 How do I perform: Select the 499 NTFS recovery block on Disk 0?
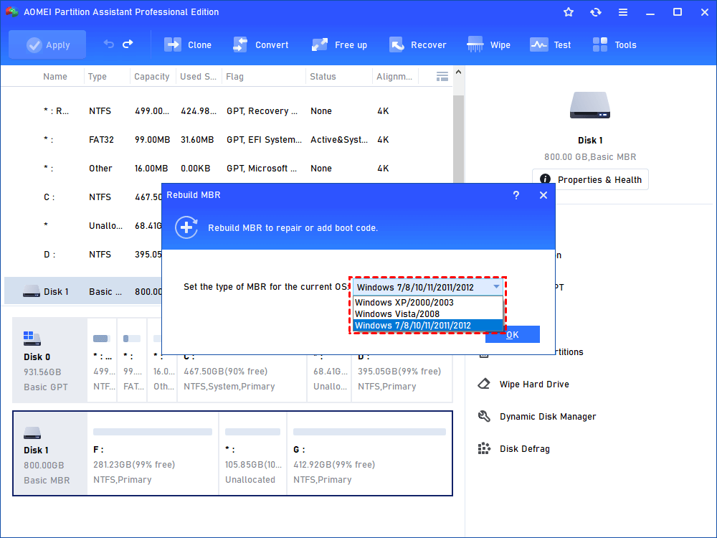pyautogui.click(x=102, y=361)
